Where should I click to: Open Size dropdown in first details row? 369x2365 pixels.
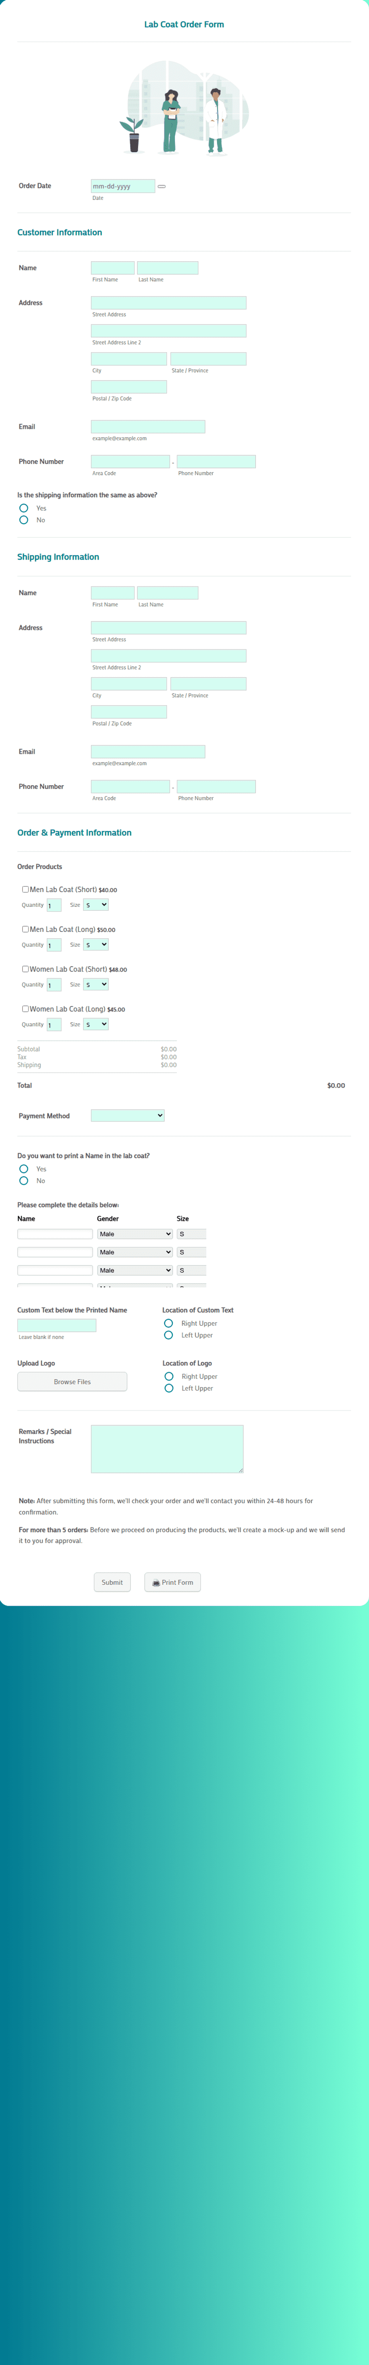click(x=191, y=1234)
